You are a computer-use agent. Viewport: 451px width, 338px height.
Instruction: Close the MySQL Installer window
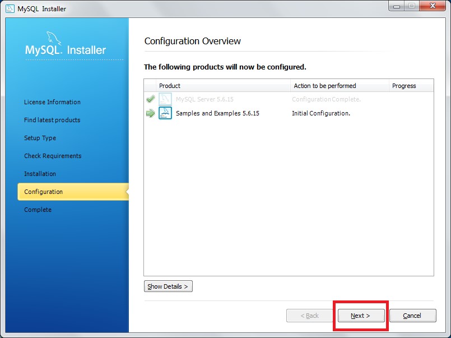(x=433, y=6)
